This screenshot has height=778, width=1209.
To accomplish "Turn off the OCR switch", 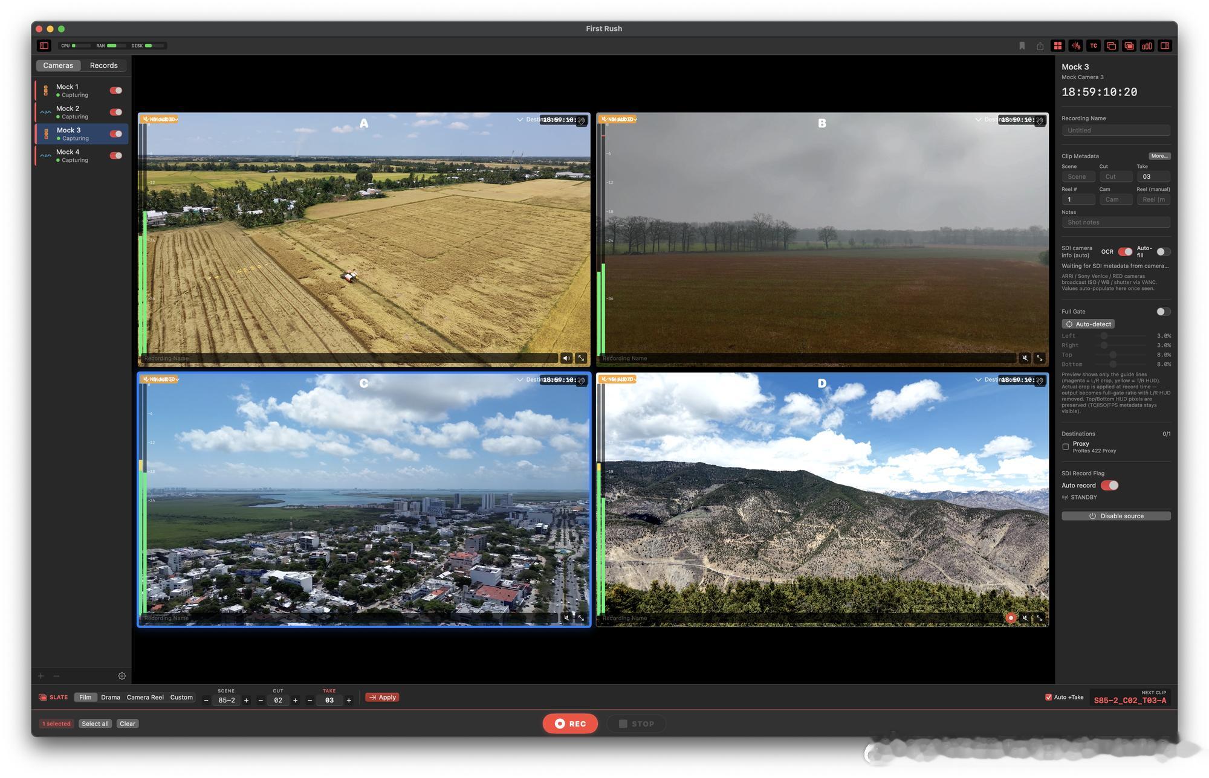I will click(x=1125, y=252).
